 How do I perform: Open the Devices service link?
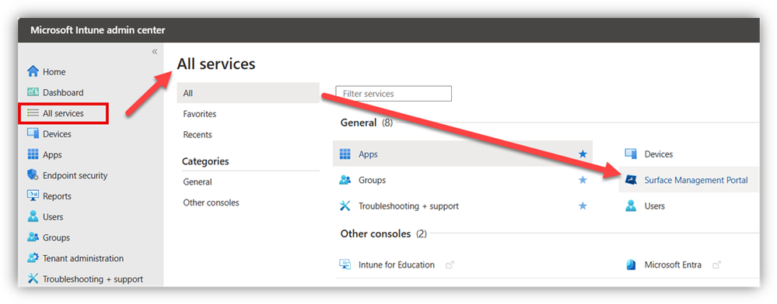[659, 154]
